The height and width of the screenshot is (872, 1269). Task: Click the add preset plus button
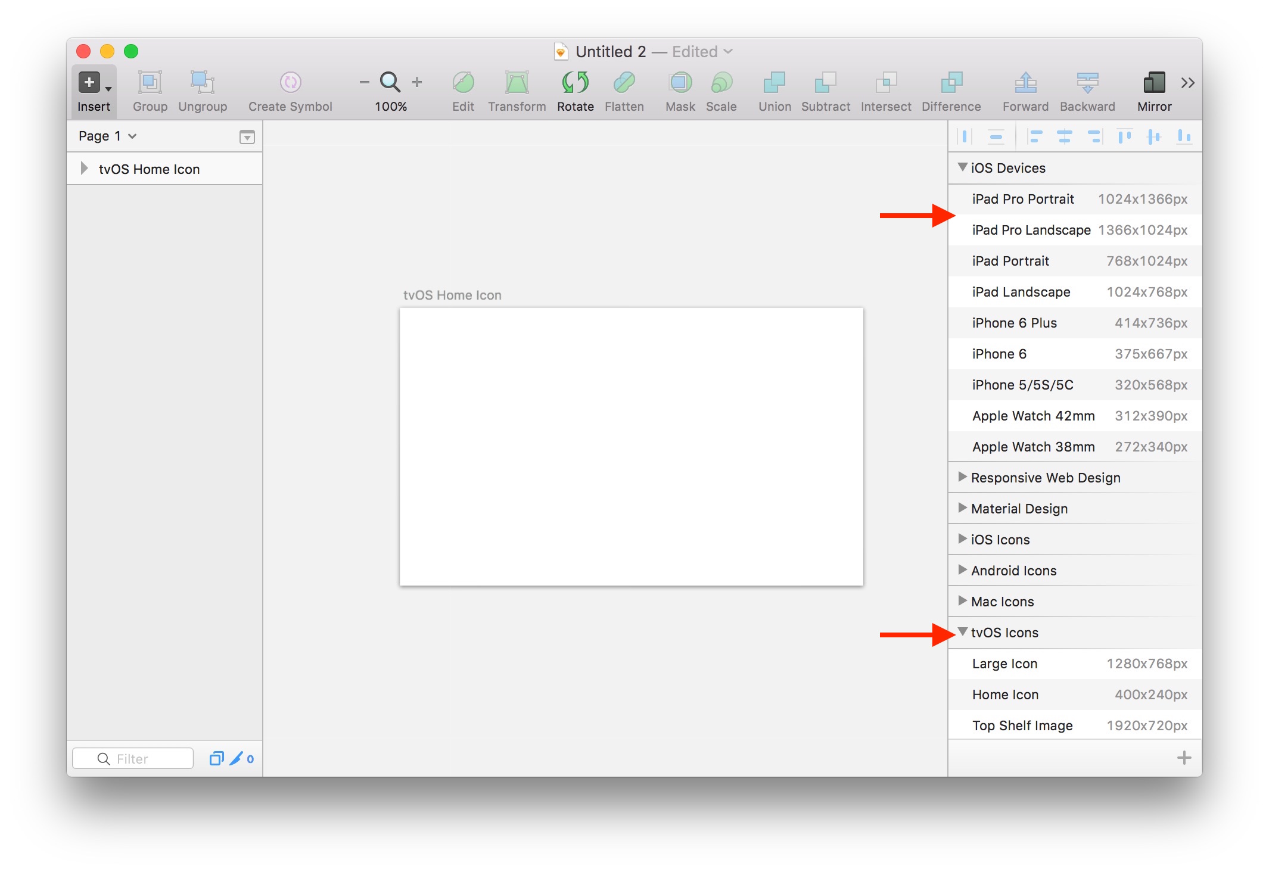tap(1184, 758)
